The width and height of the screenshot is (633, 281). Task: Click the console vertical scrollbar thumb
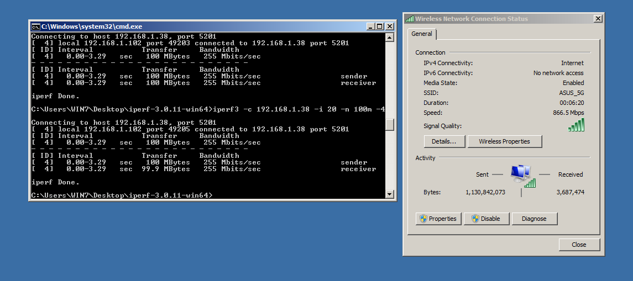(390, 125)
